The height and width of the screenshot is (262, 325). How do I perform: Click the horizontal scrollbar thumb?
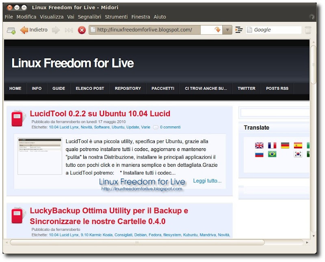tap(137, 243)
